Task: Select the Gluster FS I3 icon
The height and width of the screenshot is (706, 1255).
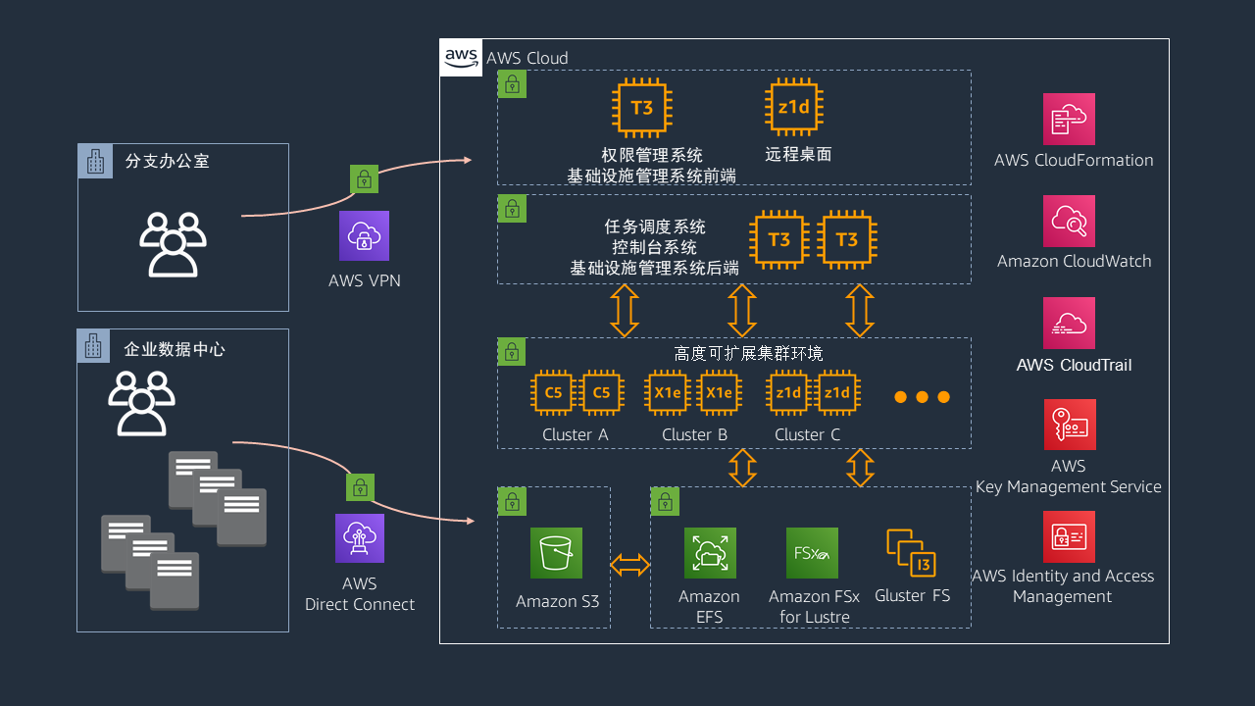Action: [911, 553]
